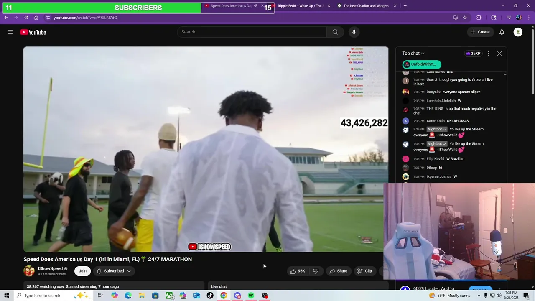Go back in the browser

point(6,18)
